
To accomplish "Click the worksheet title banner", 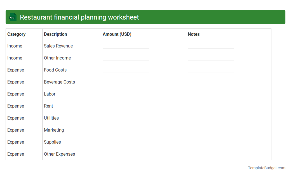I will 145,17.
